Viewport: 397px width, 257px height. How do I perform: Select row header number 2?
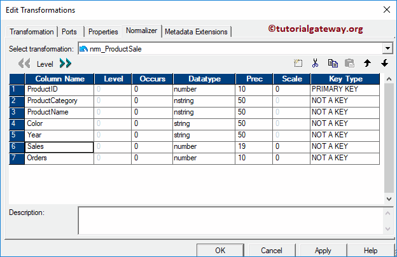17,101
